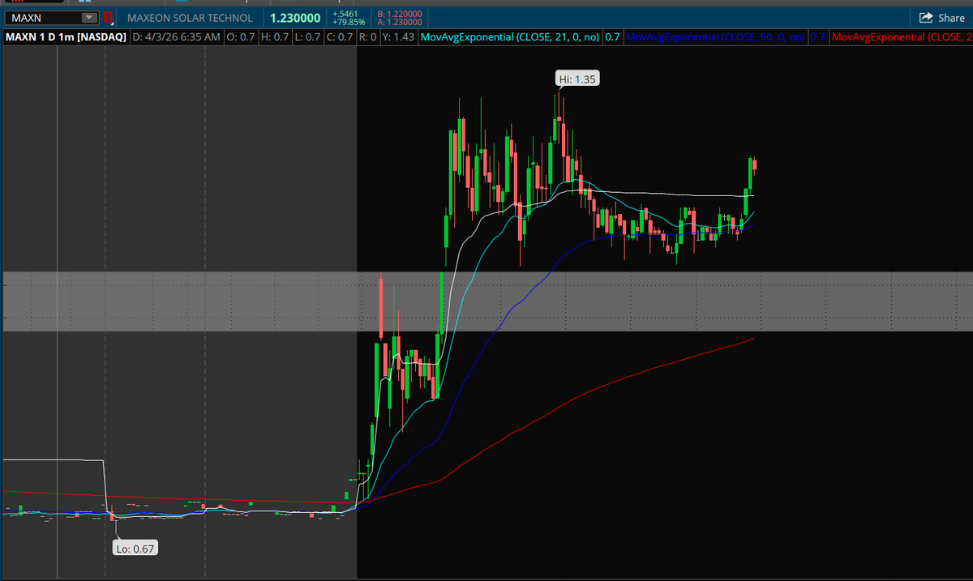
Task: Click the C: 0.7 close value
Action: (338, 37)
